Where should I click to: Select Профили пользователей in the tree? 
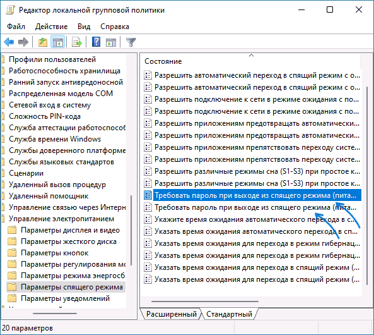[x=52, y=59]
